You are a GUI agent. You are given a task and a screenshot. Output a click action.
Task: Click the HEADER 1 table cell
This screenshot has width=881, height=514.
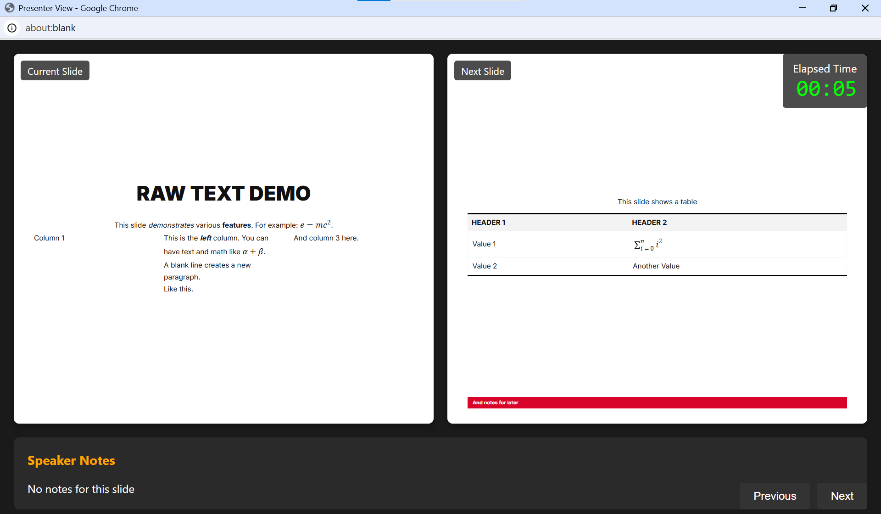tap(488, 223)
